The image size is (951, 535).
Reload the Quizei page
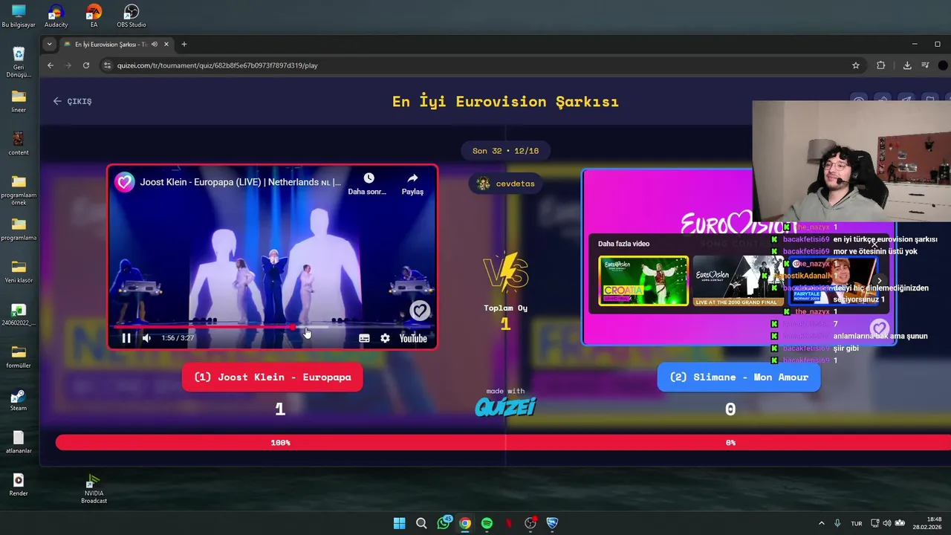86,65
